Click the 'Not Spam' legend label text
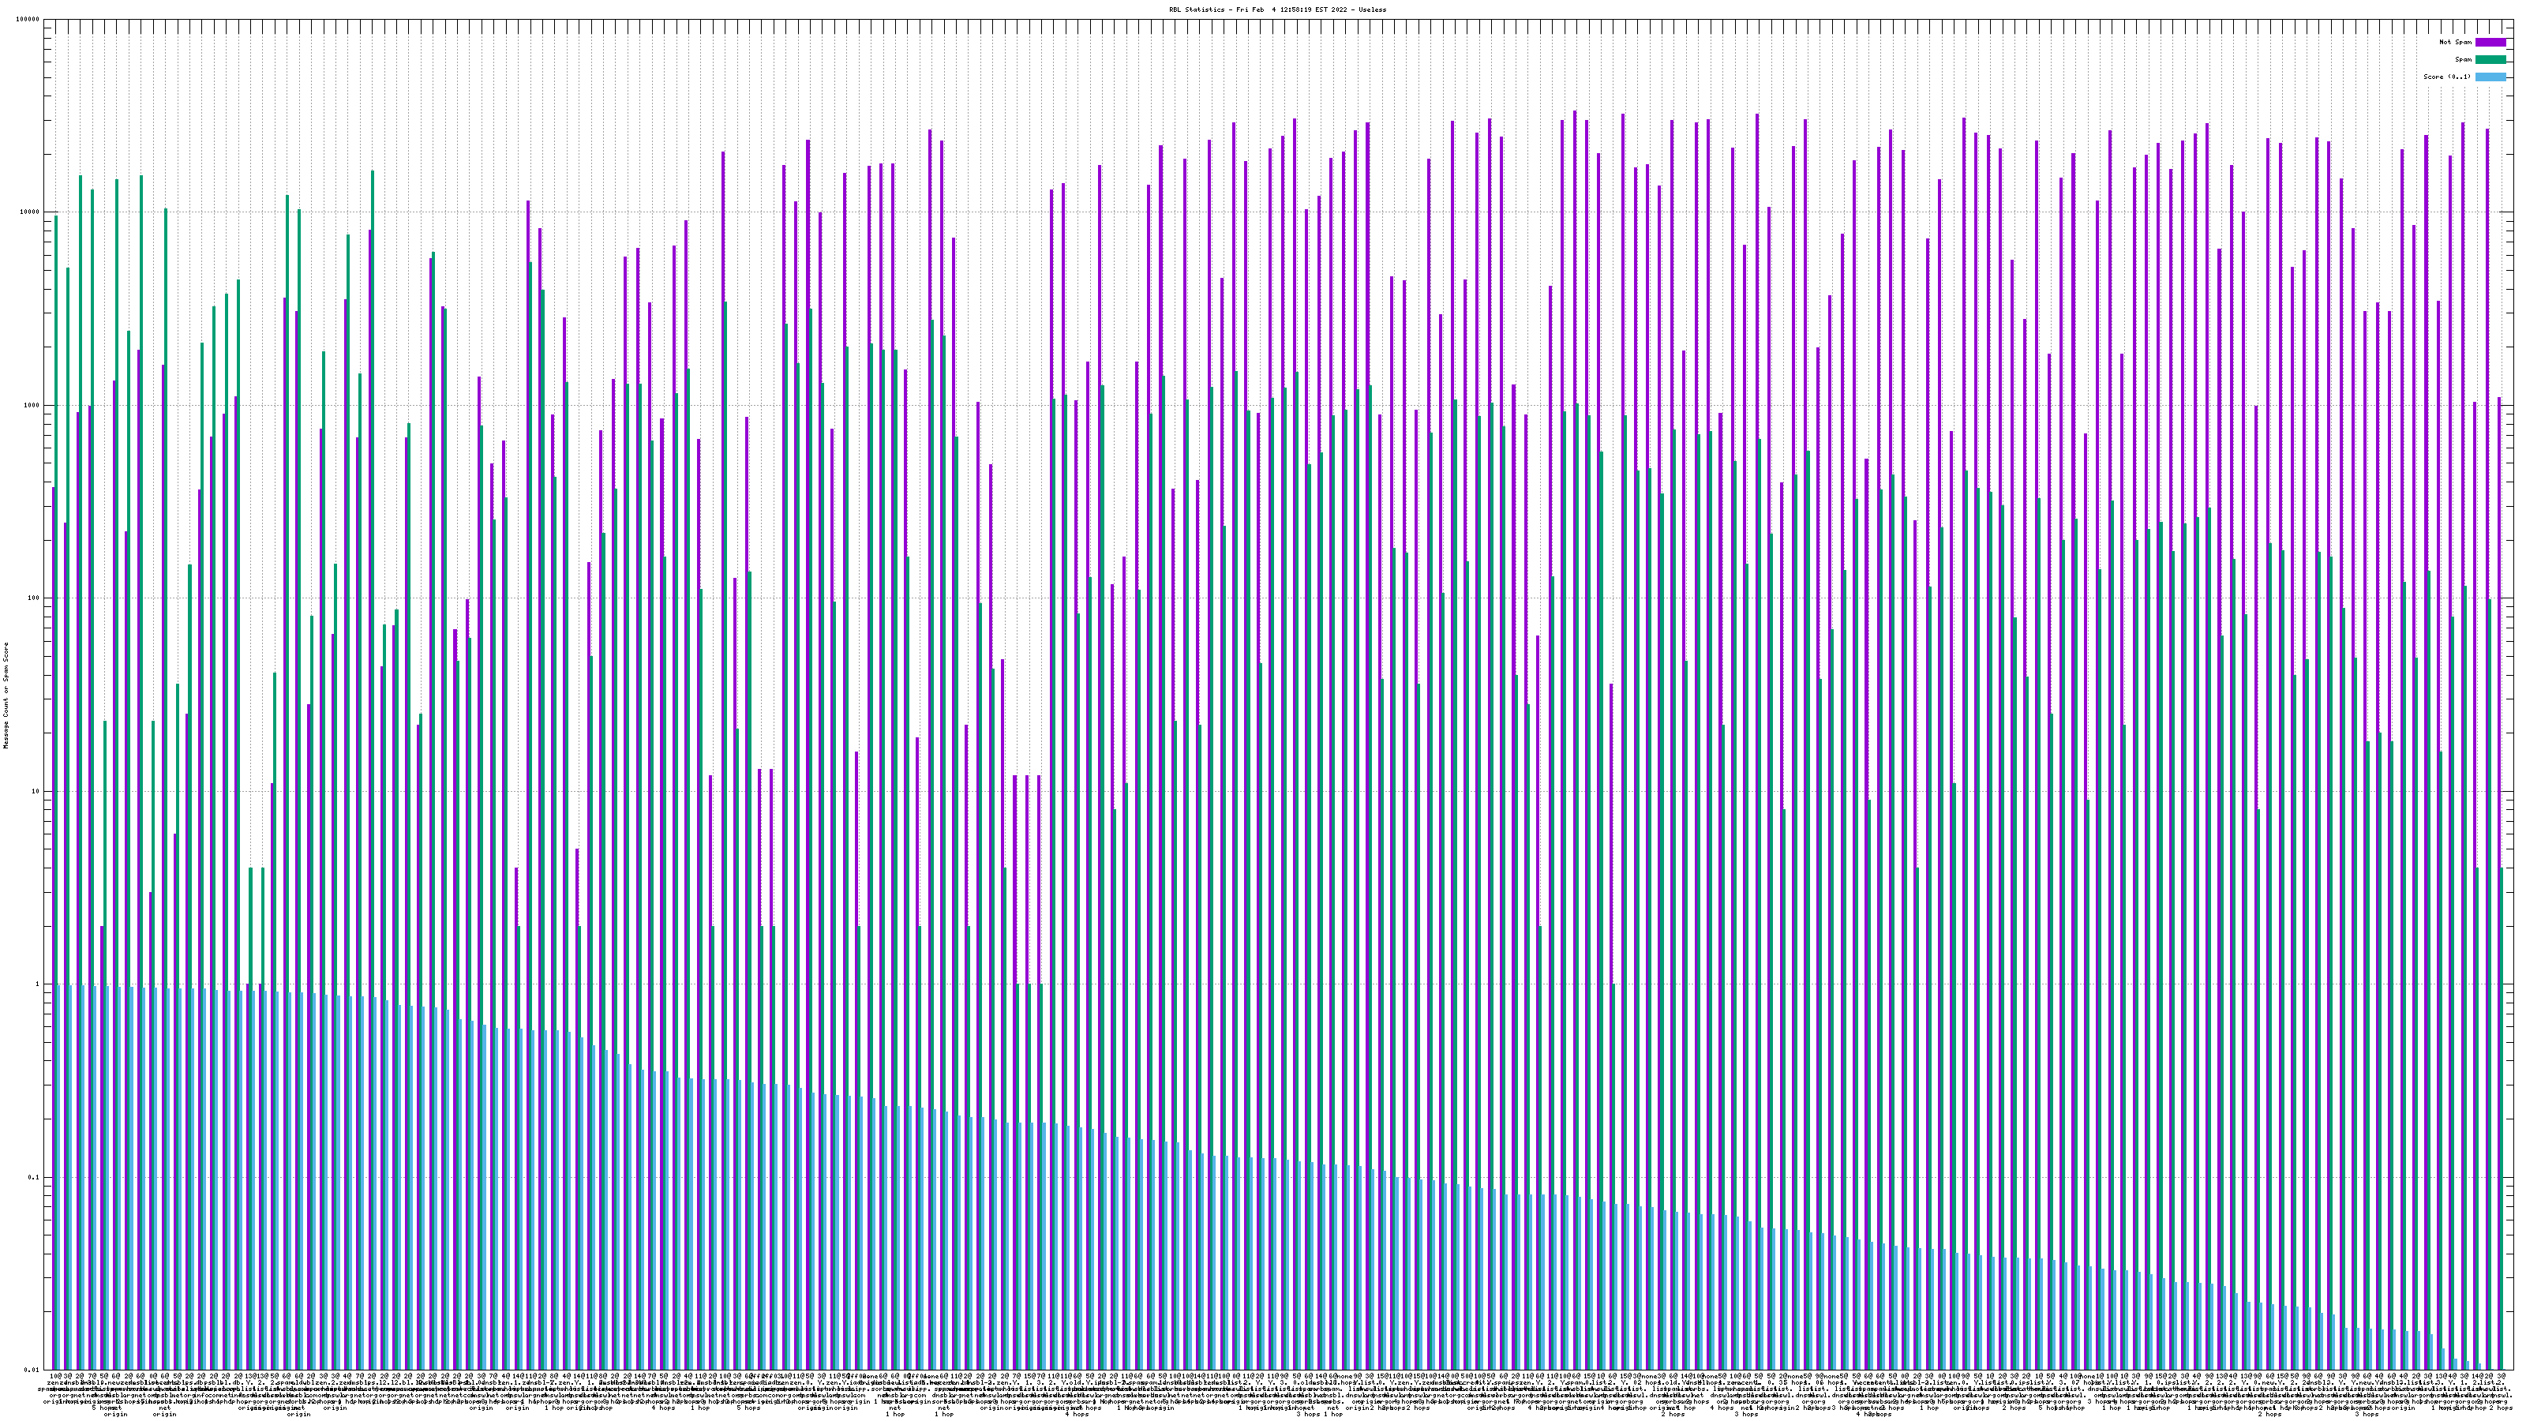2526x1421 pixels. (x=2456, y=42)
